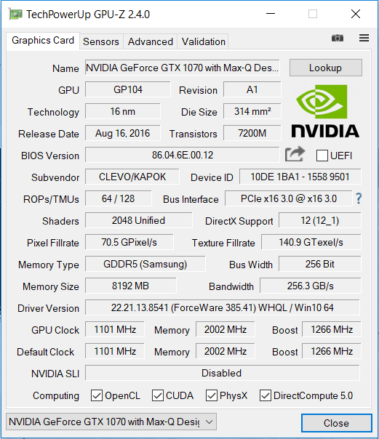379x439 pixels.
Task: Click the Lookup button
Action: tap(325, 68)
